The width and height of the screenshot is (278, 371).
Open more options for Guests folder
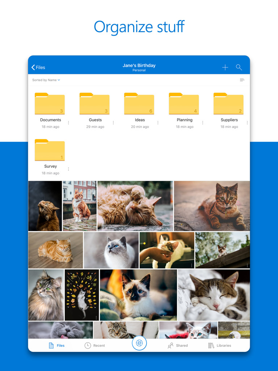click(x=113, y=123)
